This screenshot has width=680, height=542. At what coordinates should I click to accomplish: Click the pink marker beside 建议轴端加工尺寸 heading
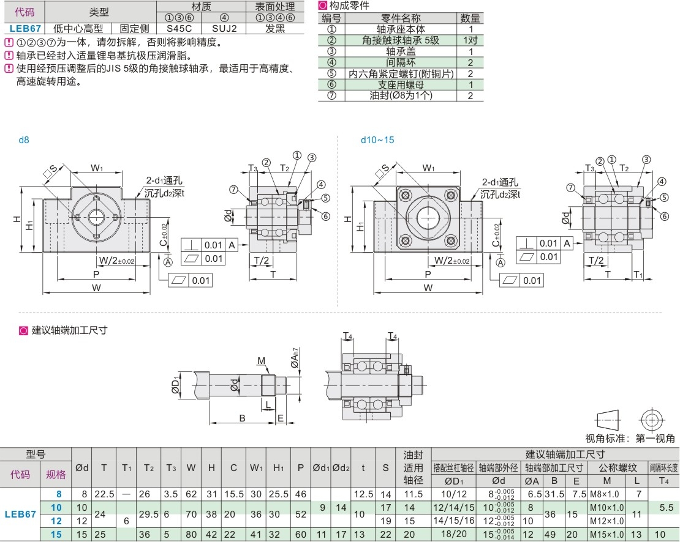click(x=23, y=330)
